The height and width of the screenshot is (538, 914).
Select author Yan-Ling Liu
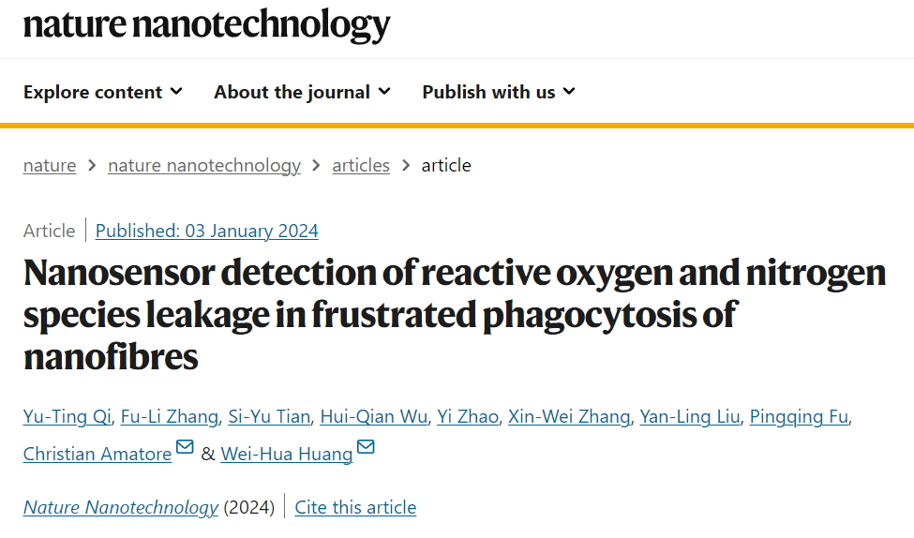(x=690, y=417)
